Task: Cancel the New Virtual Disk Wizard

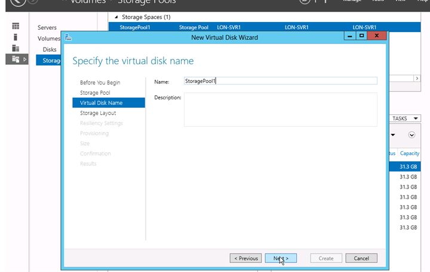Action: tap(361, 258)
